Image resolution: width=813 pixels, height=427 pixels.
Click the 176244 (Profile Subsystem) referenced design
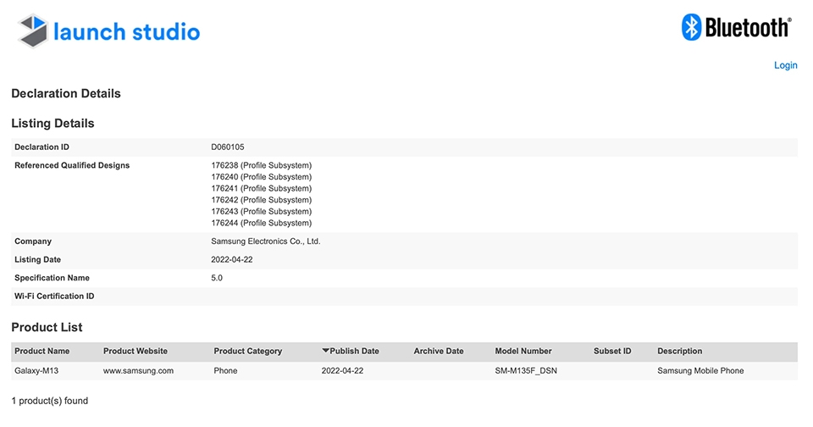click(x=262, y=223)
